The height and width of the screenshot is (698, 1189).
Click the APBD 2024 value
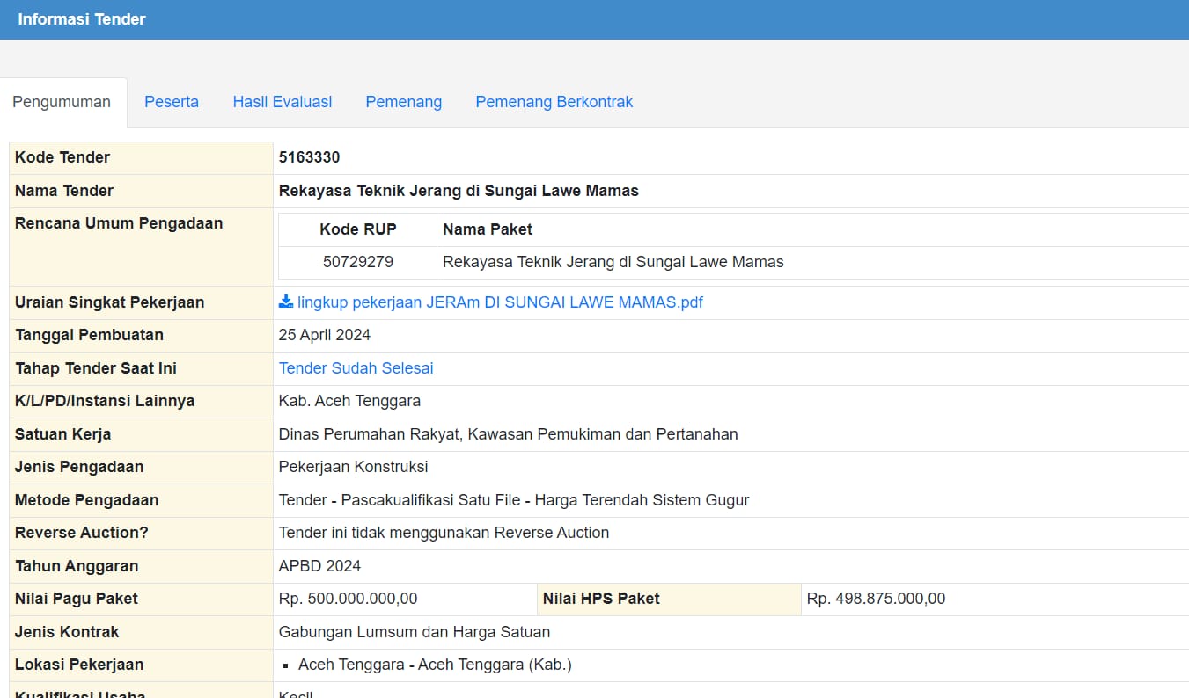[319, 566]
